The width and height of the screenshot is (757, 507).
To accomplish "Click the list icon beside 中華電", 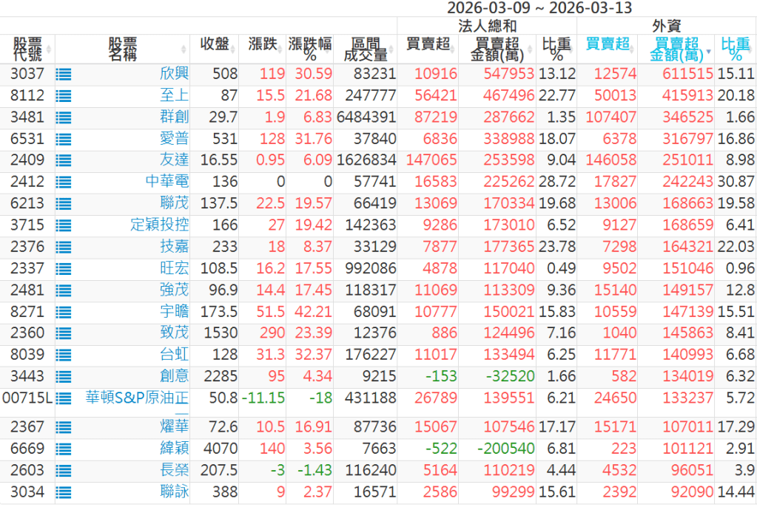I will pyautogui.click(x=64, y=182).
